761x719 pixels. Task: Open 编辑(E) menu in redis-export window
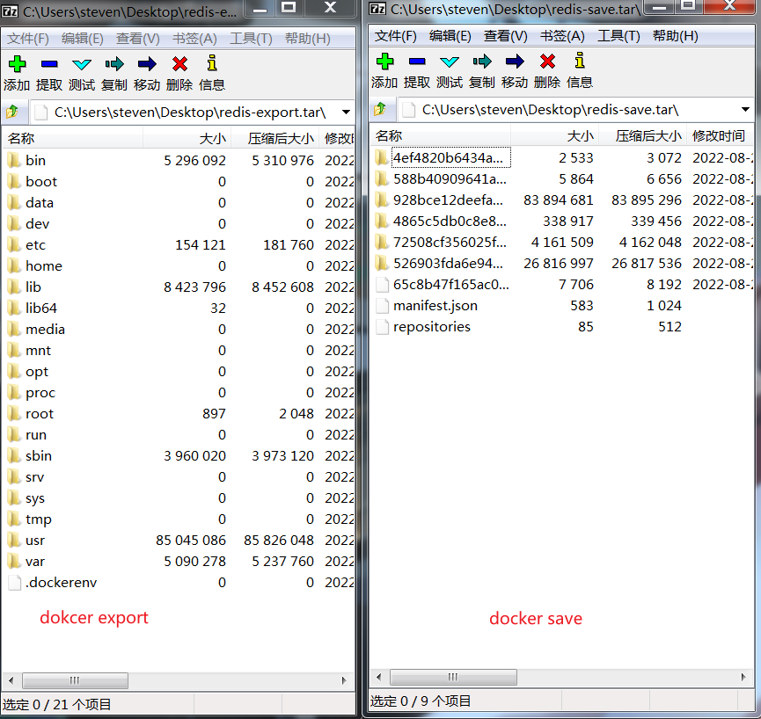click(83, 39)
